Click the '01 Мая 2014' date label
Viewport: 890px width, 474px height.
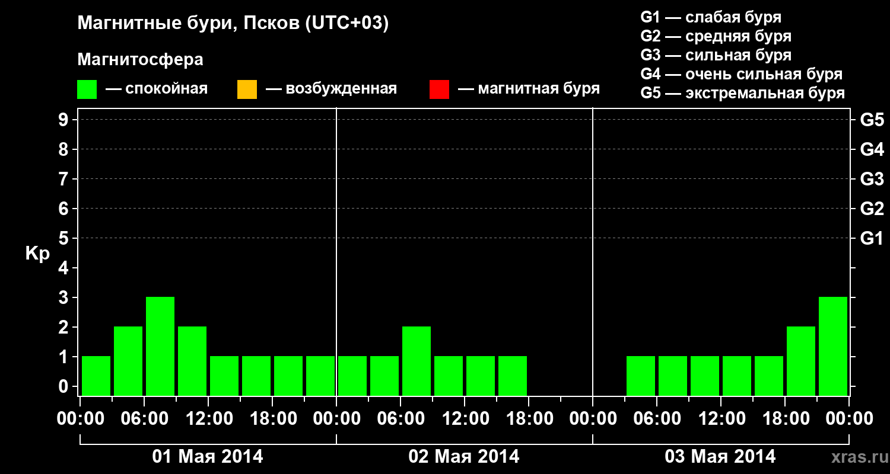pos(208,457)
